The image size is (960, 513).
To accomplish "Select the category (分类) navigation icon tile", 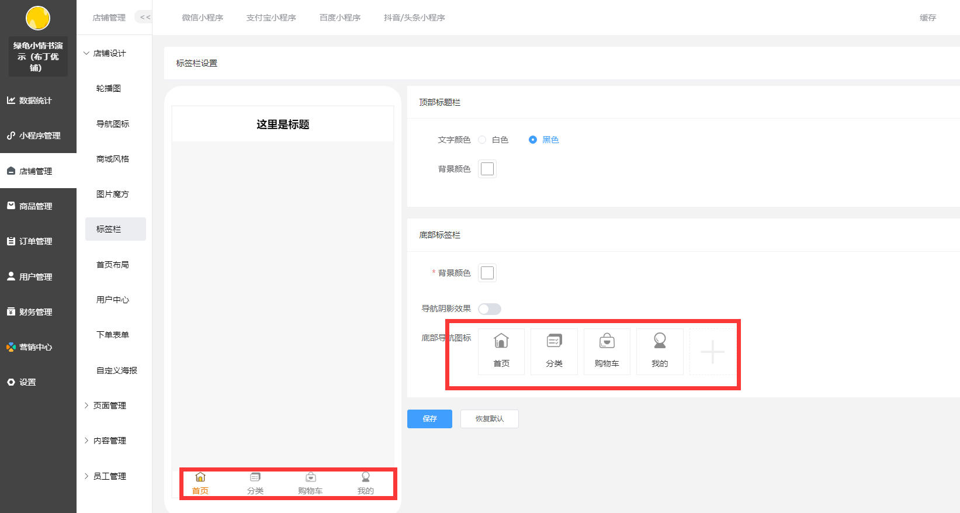I will pyautogui.click(x=554, y=351).
